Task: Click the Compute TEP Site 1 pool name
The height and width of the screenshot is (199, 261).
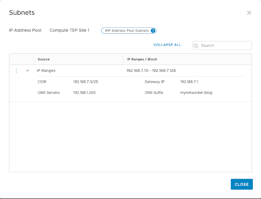Action: [x=69, y=31]
